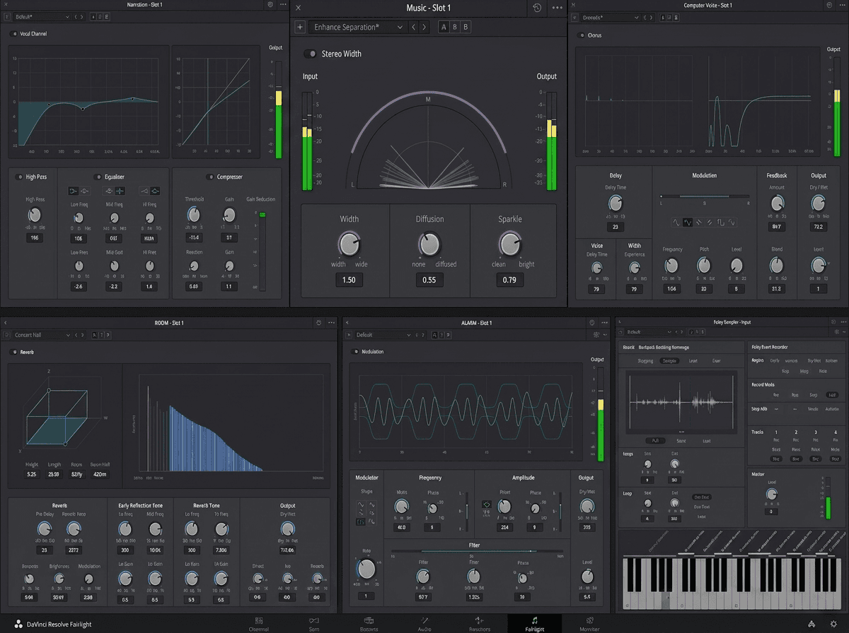Toggle Vocal Channel switch in Narration window
Screen dimensions: 849x633
pyautogui.click(x=14, y=34)
